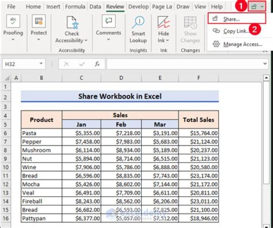Select column E header

[x=160, y=78]
